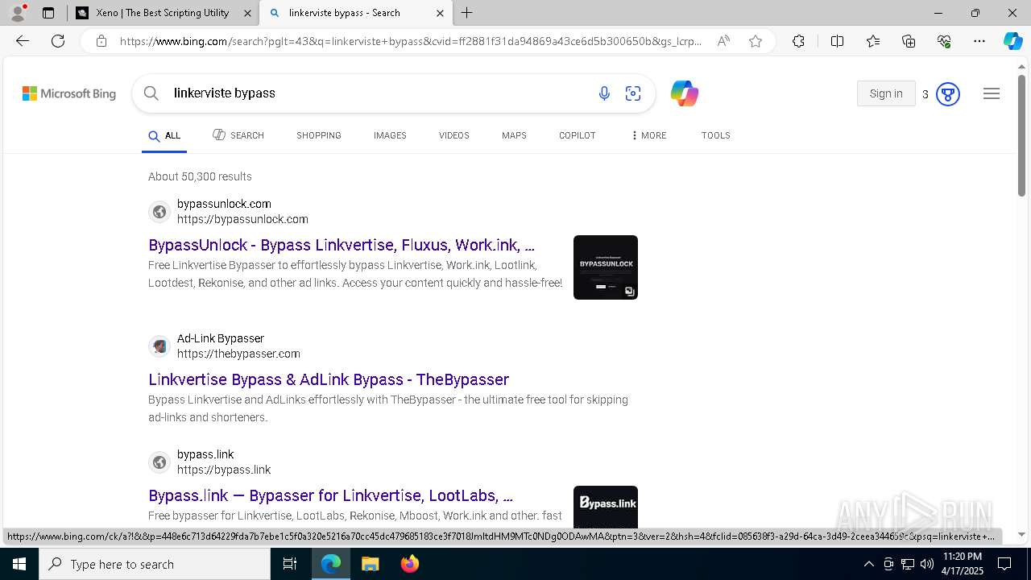Screen dimensions: 1031x580
Task: Edit the linkerviste bypass search box
Action: pos(379,93)
